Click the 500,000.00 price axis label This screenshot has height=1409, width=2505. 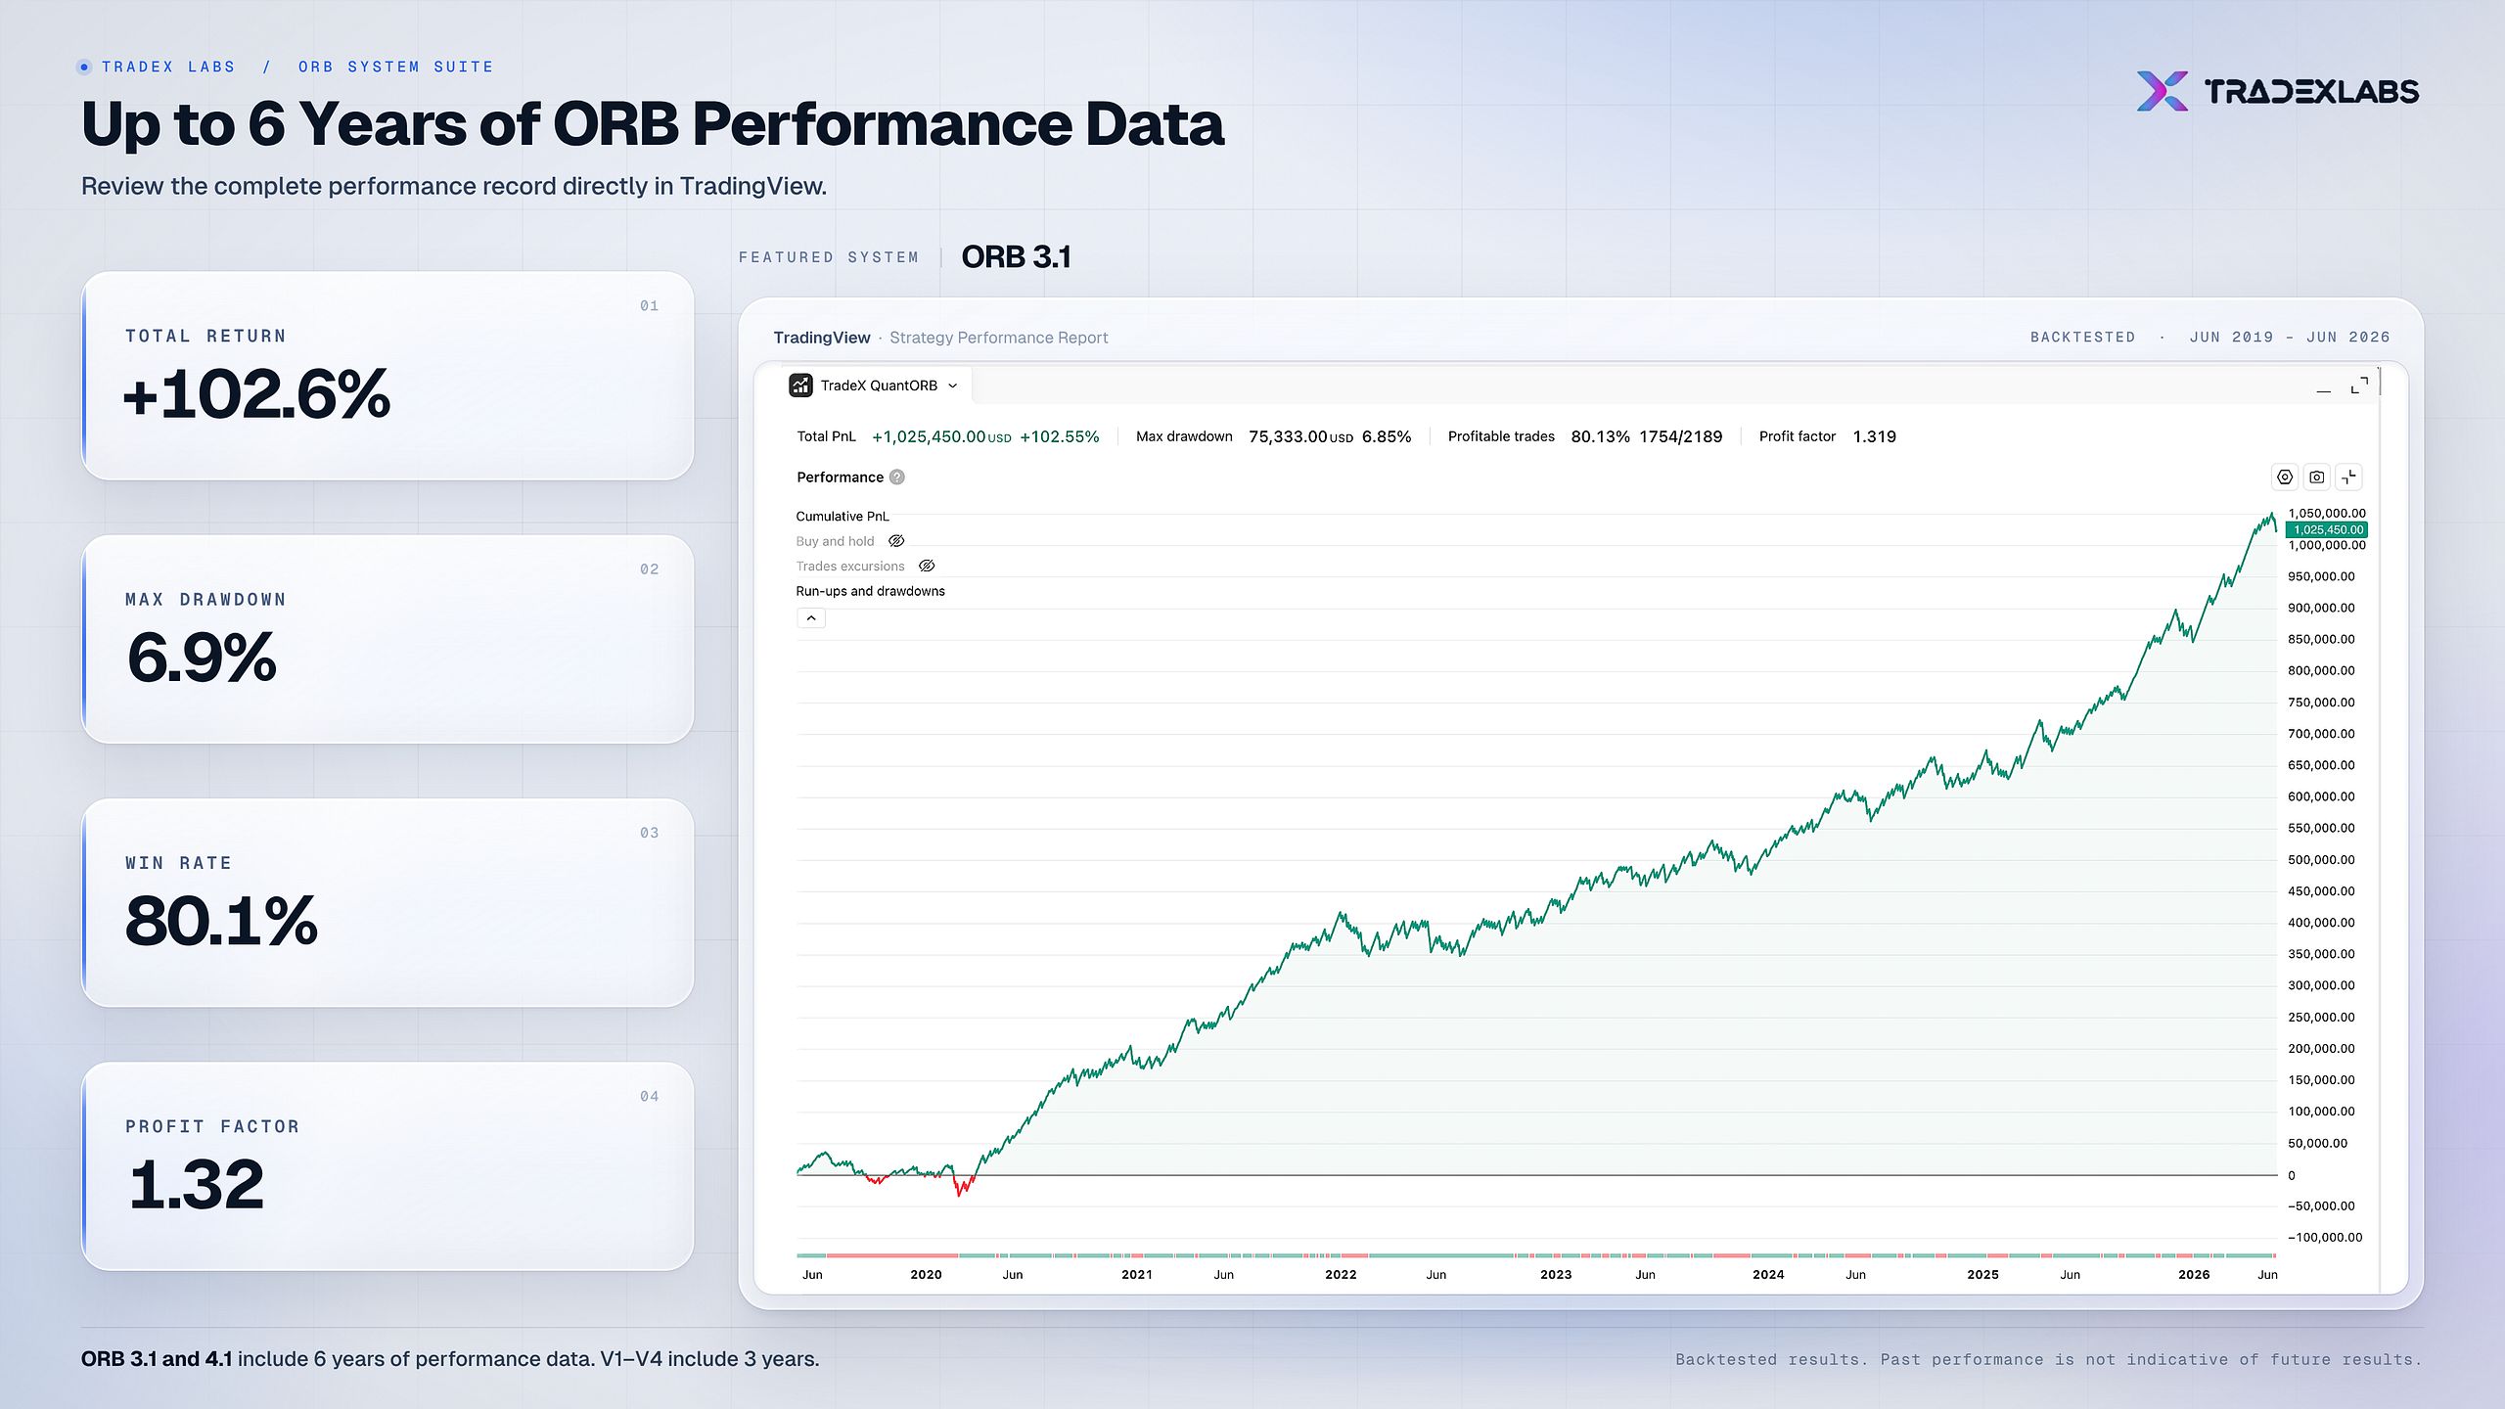coord(2321,859)
